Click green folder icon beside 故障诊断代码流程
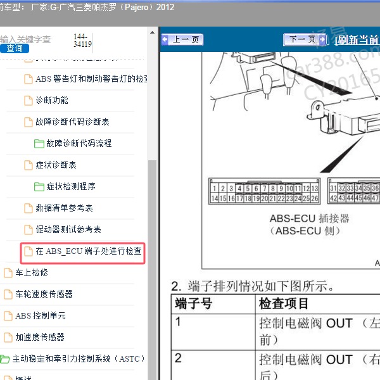Image resolution: width=380 pixels, height=380 pixels. pyautogui.click(x=39, y=144)
